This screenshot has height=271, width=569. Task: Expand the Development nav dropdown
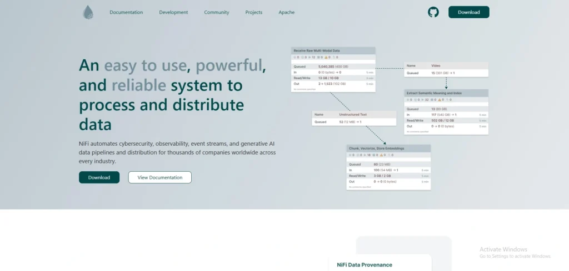point(173,12)
